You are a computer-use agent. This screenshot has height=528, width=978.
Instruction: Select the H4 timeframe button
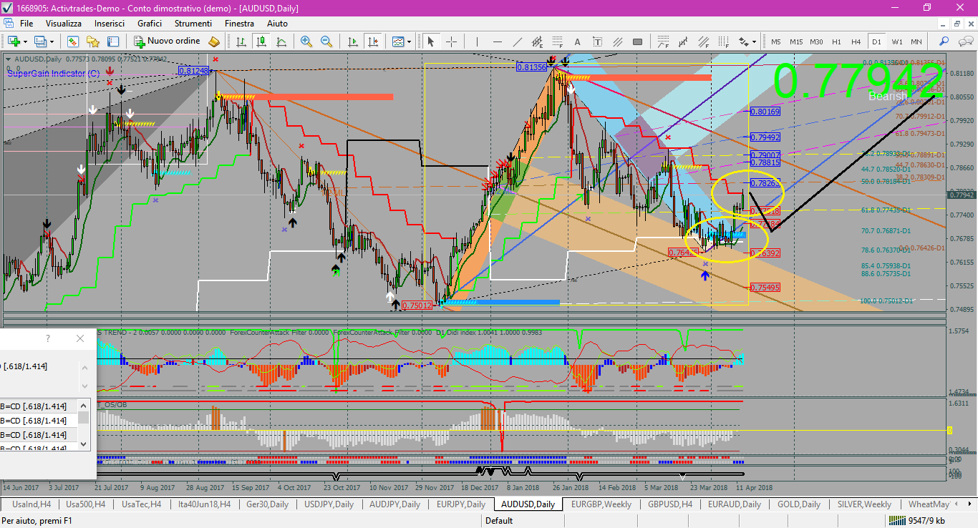(856, 41)
